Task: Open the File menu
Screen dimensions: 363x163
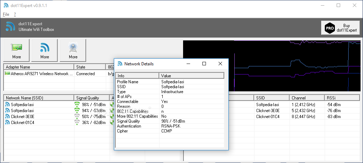Action: [6, 14]
